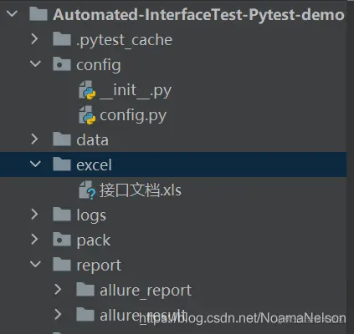Collapse the Automated-InterfaceTest-Pytest-demo project root
The width and height of the screenshot is (354, 334).
pos(12,13)
